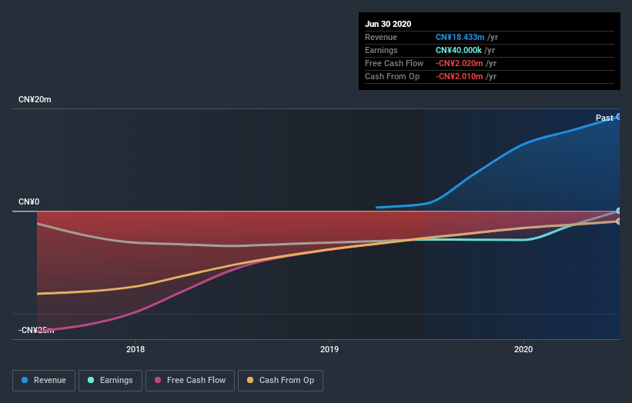Toggle the Revenue legend button
This screenshot has height=403, width=632.
44,381
